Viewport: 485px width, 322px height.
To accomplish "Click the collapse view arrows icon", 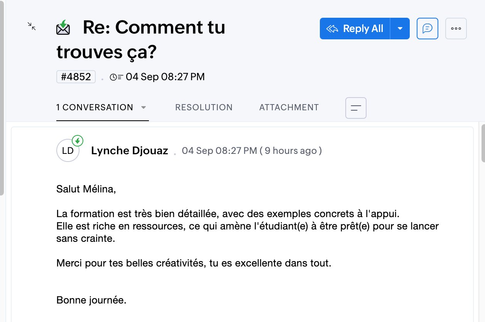I will coord(32,26).
